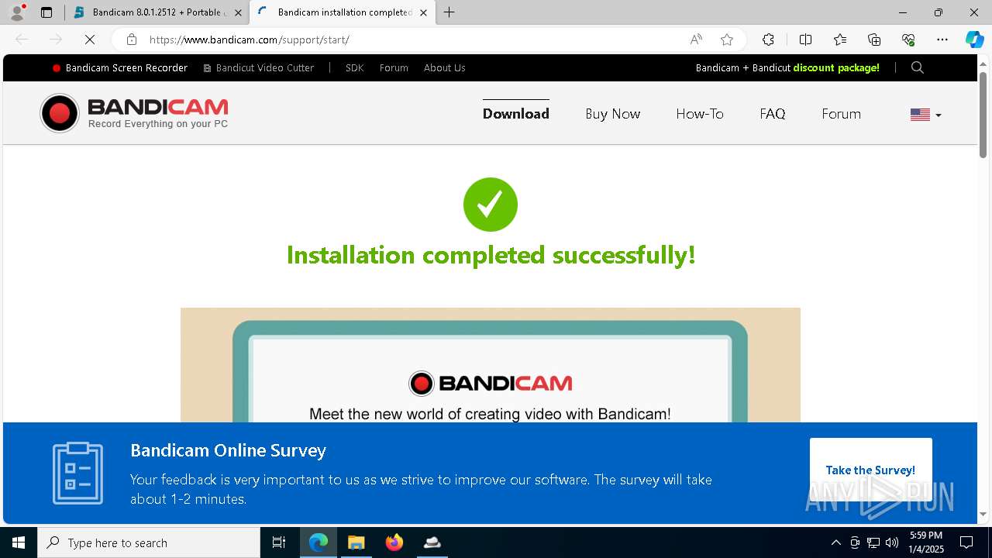Click the Bandicam Online Survey heading
This screenshot has height=558, width=992.
(228, 450)
